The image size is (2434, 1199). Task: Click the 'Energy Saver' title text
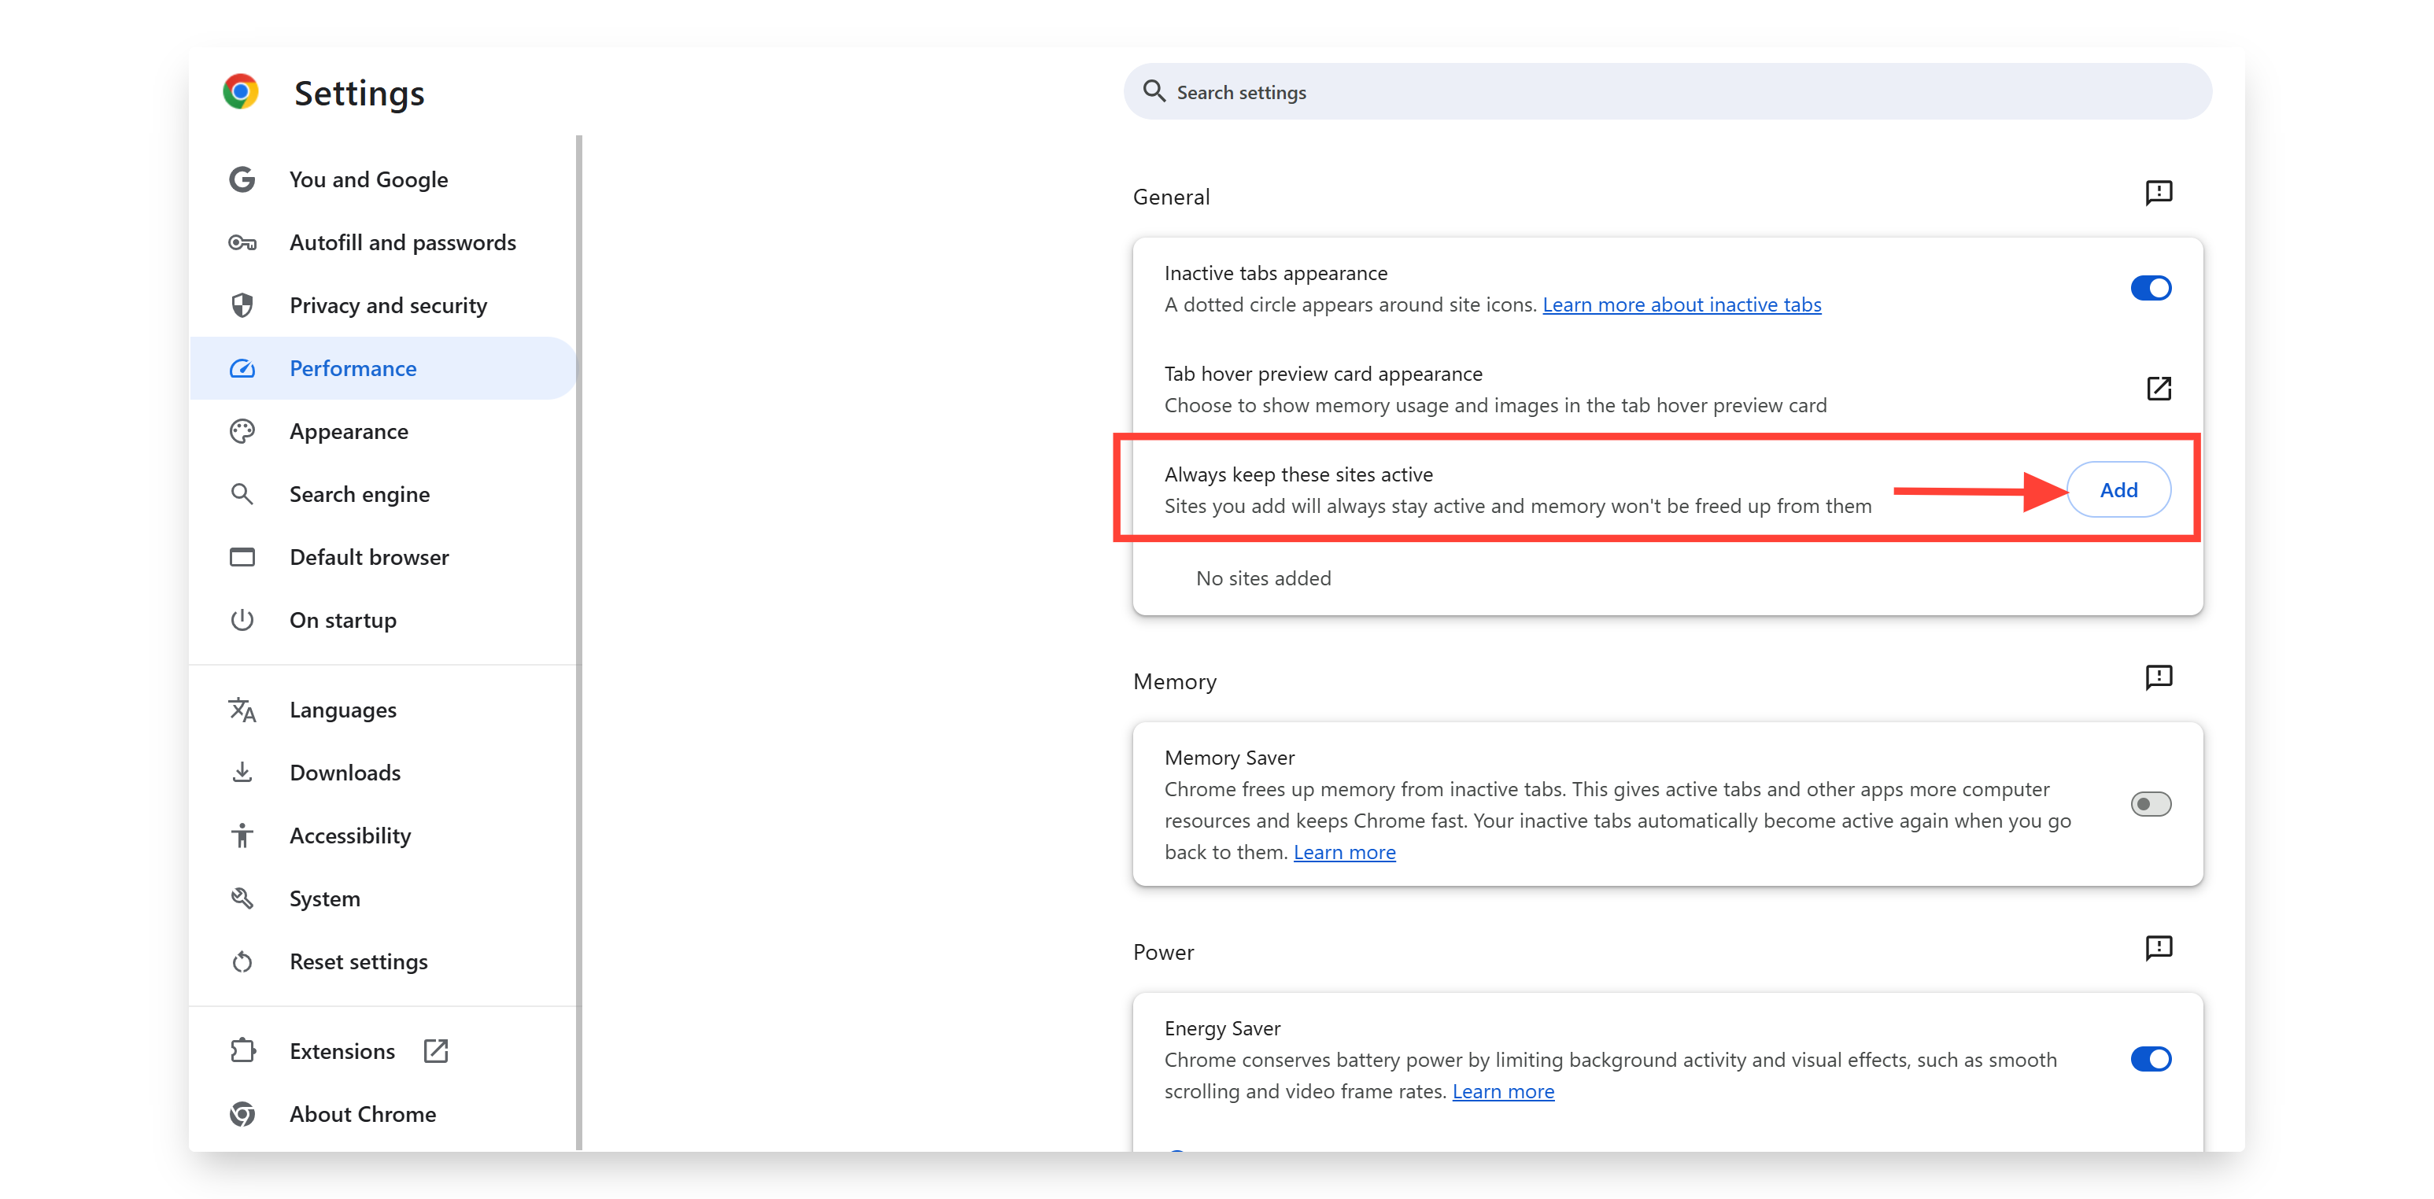click(x=1222, y=1028)
